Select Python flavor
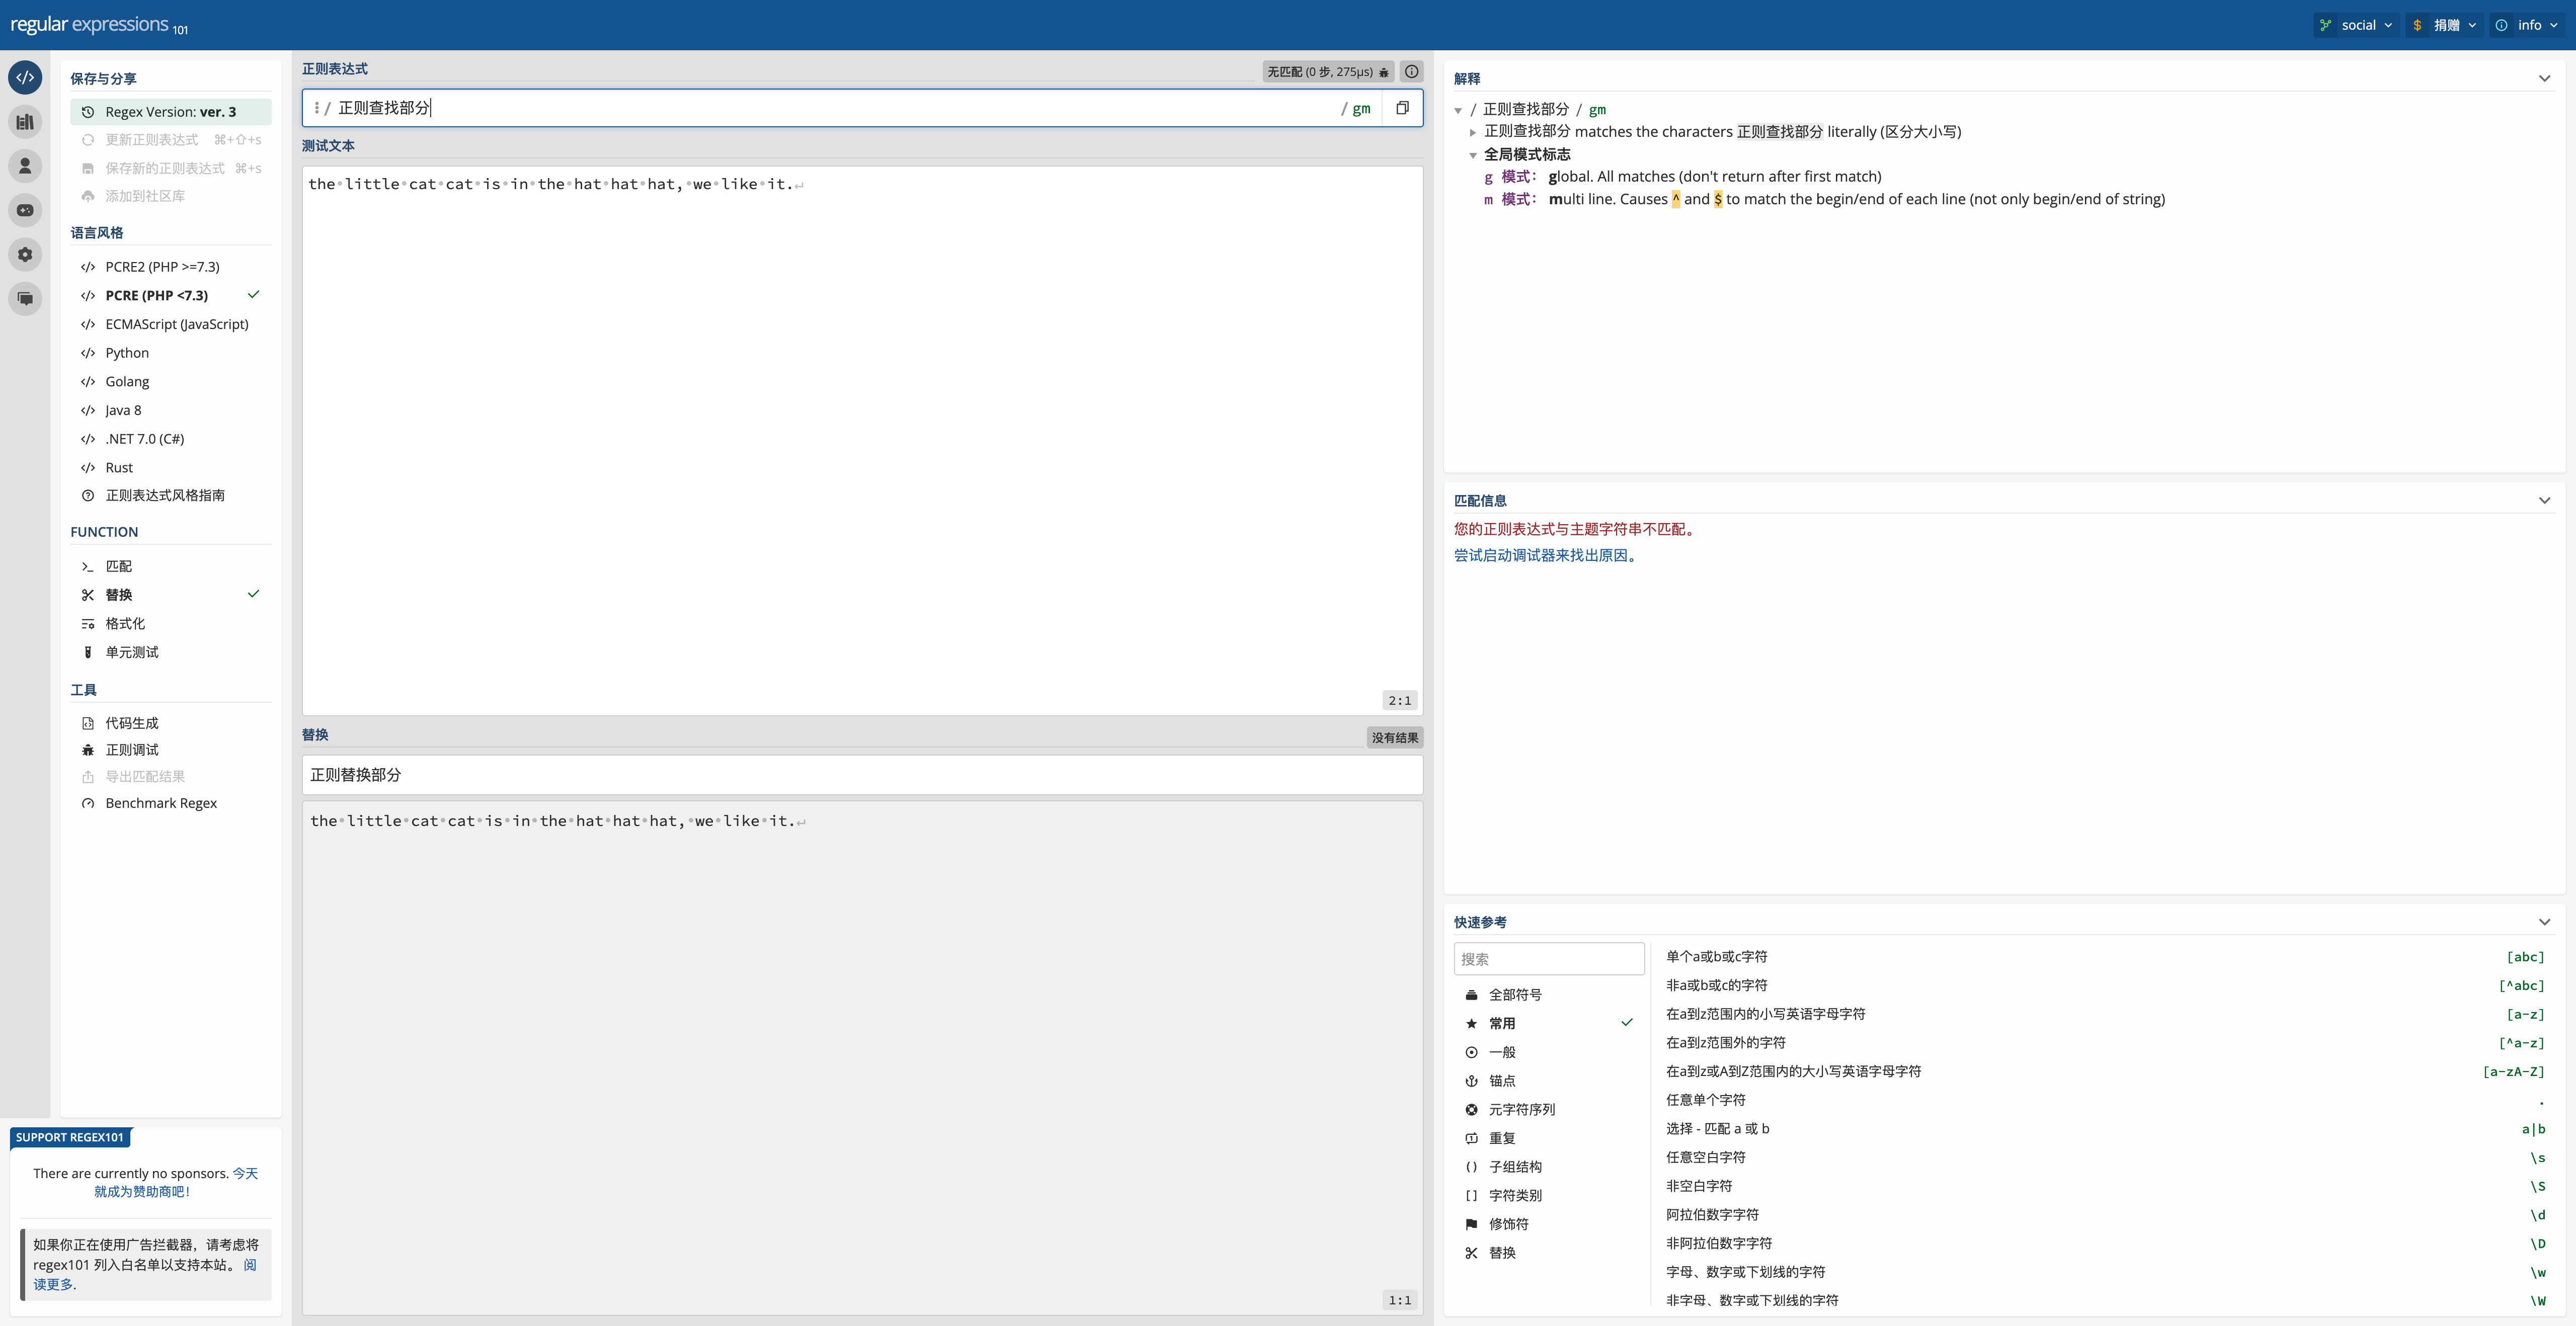 point(171,353)
